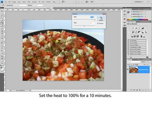Viewport: 152px width, 114px height.
Task: Click the Photo Filter adjustment icon
Action: pyautogui.click(x=143, y=32)
